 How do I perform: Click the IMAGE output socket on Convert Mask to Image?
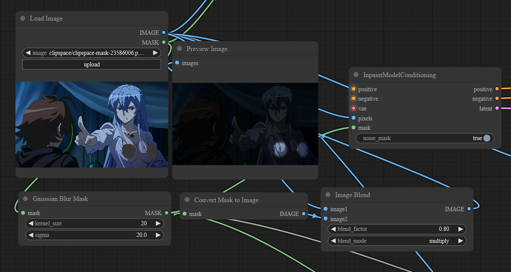tap(303, 214)
